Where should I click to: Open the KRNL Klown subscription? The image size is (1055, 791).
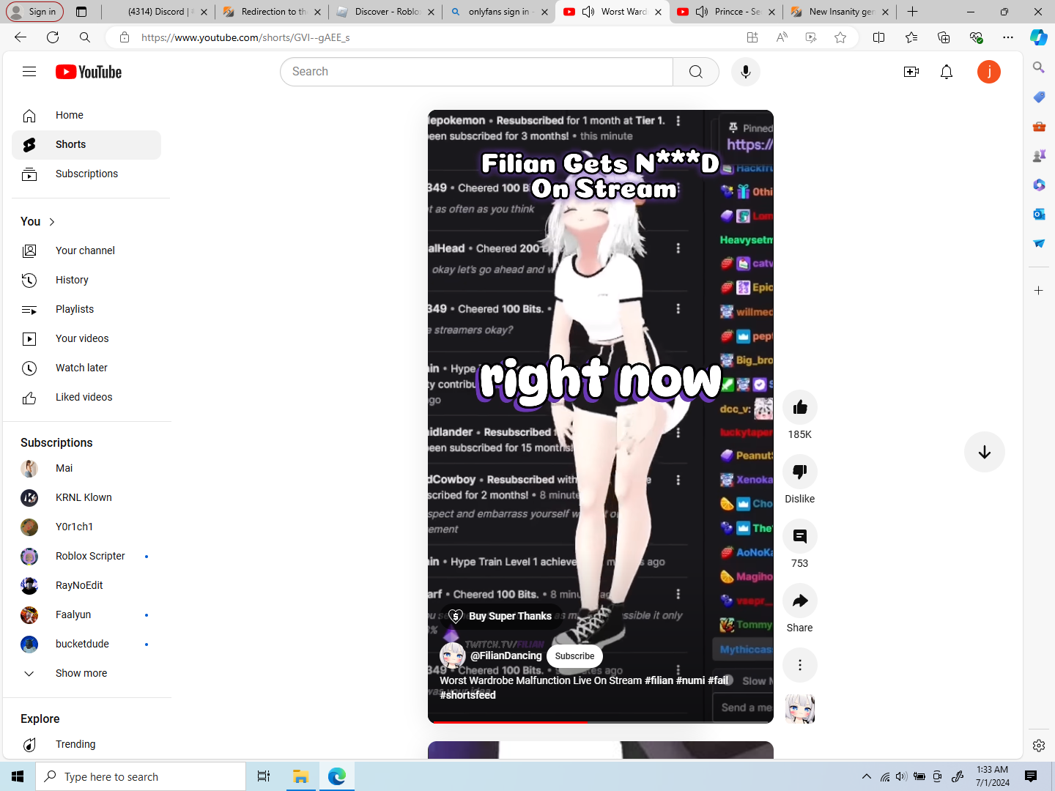(86, 497)
